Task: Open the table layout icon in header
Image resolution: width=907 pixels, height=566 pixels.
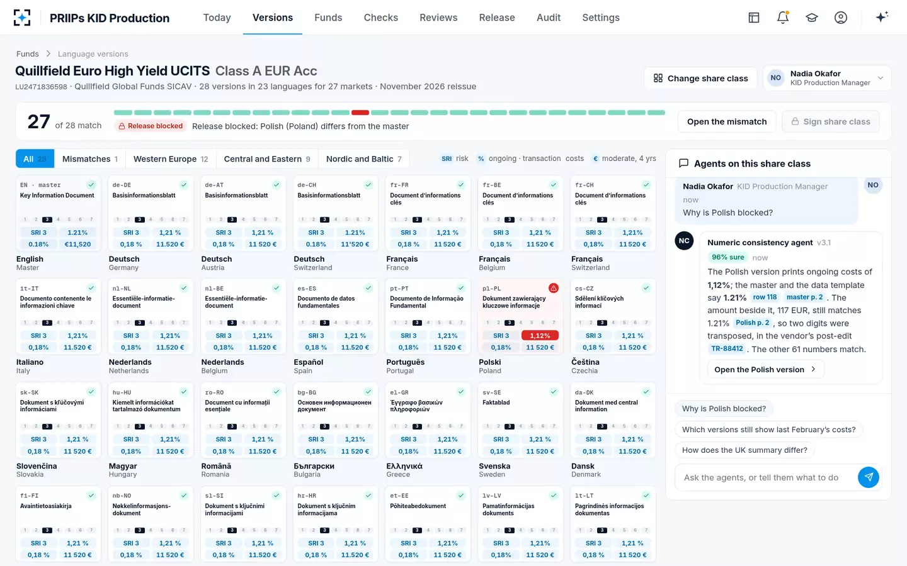Action: [754, 18]
